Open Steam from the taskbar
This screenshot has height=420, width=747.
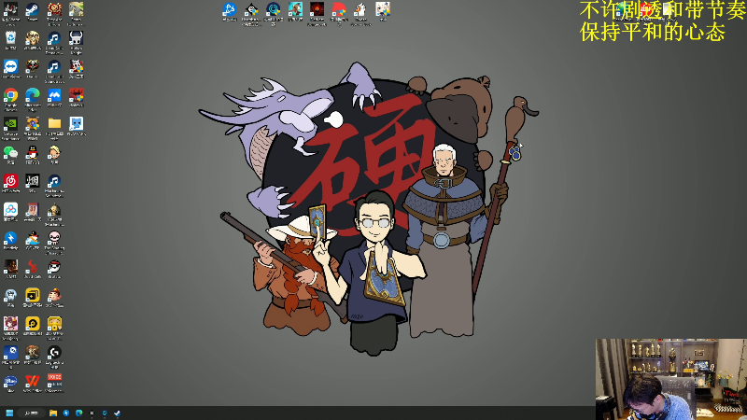[x=118, y=413]
